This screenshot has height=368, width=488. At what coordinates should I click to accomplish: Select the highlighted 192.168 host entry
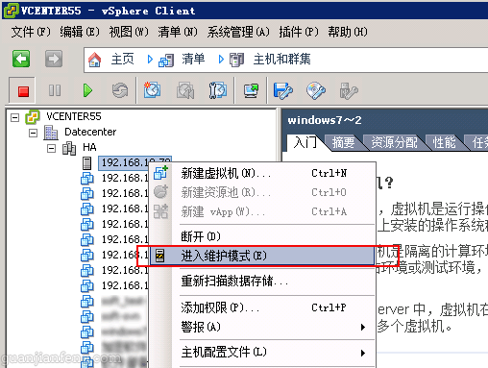tap(134, 162)
